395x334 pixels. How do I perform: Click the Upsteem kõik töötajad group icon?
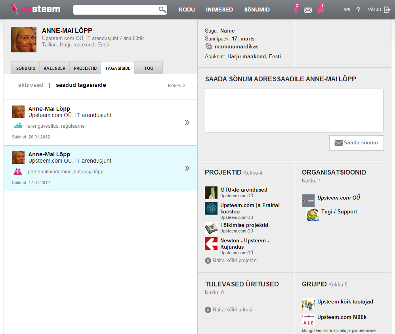coord(308,305)
